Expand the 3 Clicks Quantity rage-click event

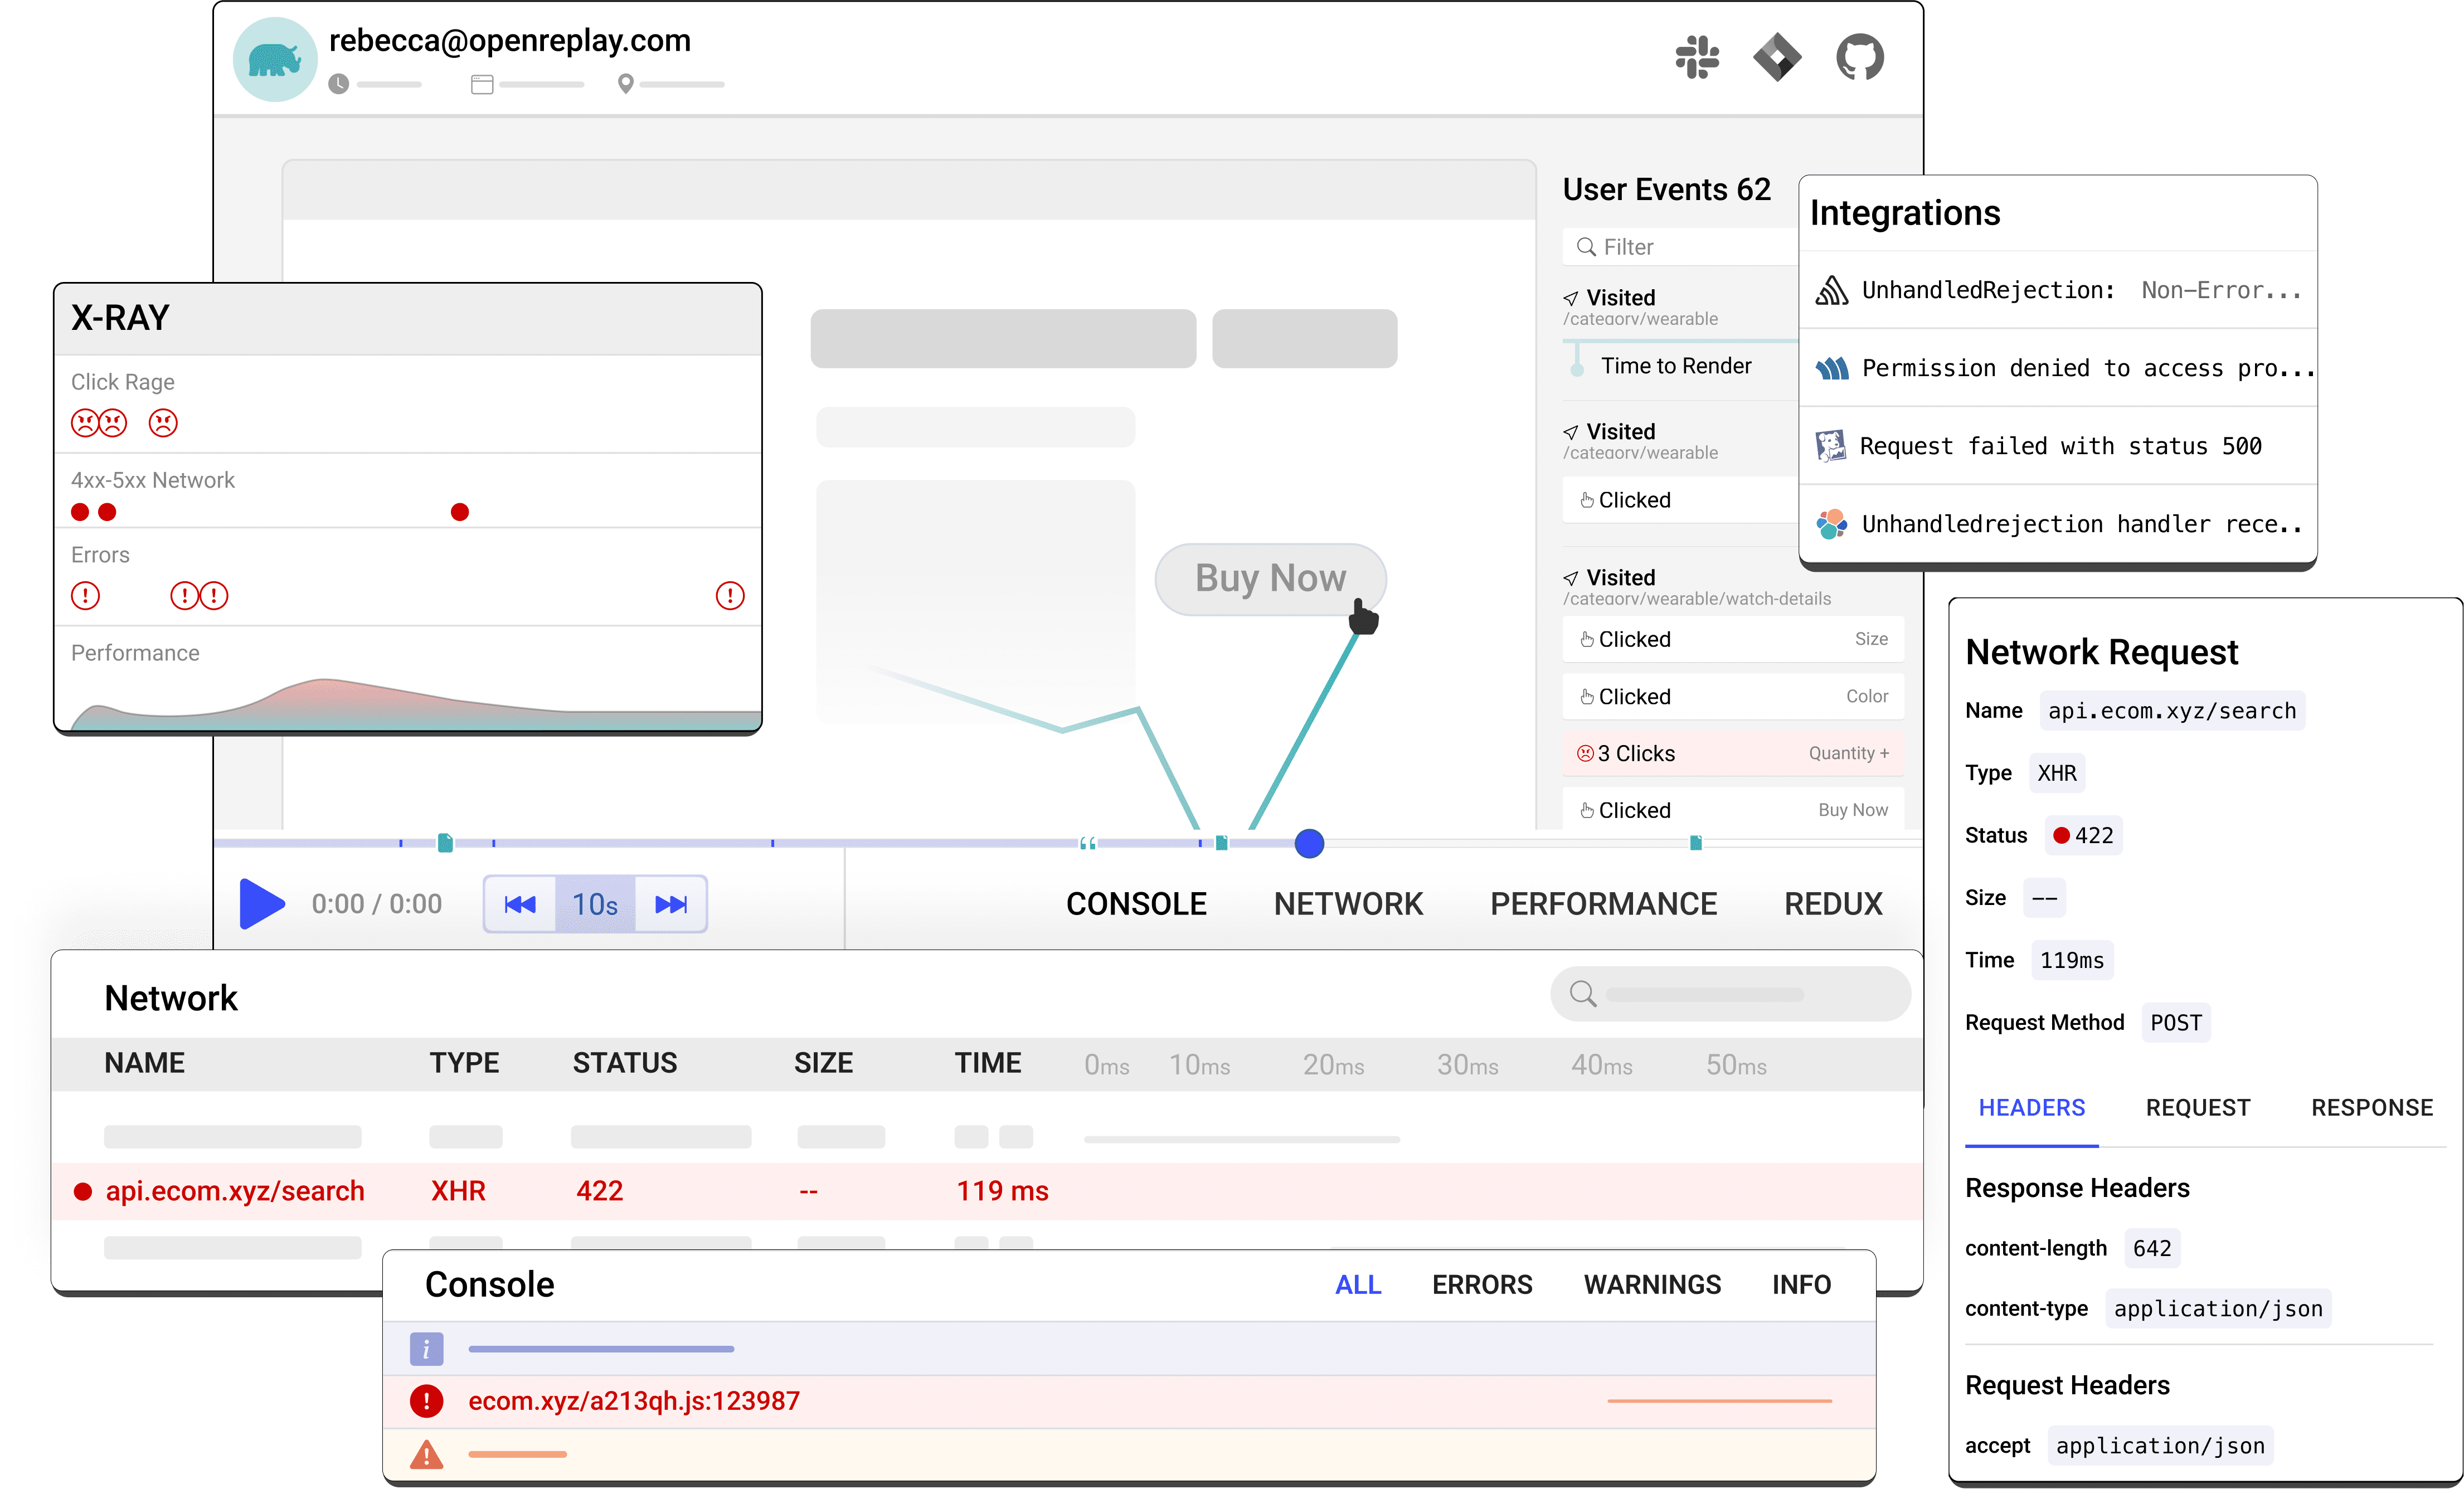(1733, 753)
